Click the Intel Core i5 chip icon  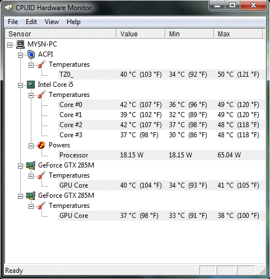(31, 85)
